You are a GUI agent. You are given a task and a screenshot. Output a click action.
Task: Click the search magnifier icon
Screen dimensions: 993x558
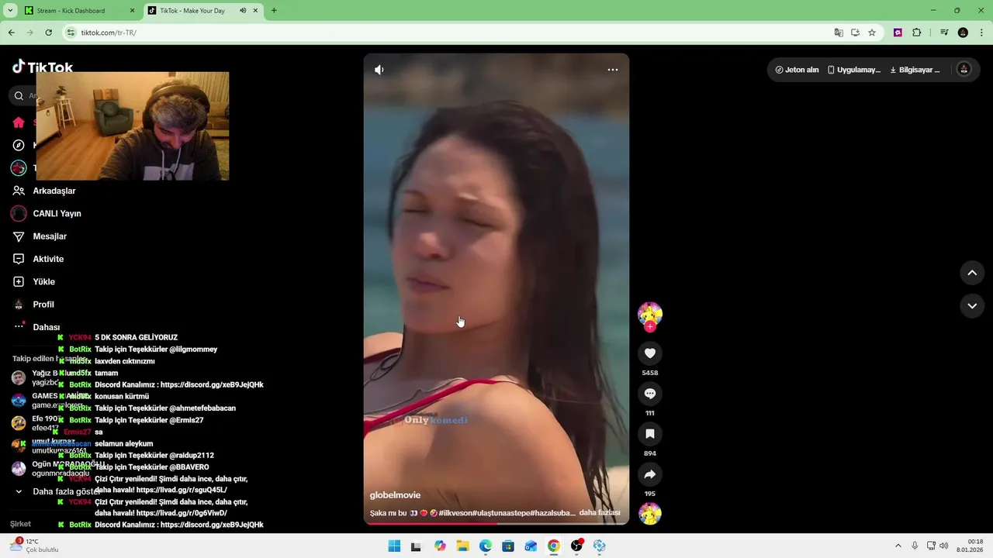point(19,96)
